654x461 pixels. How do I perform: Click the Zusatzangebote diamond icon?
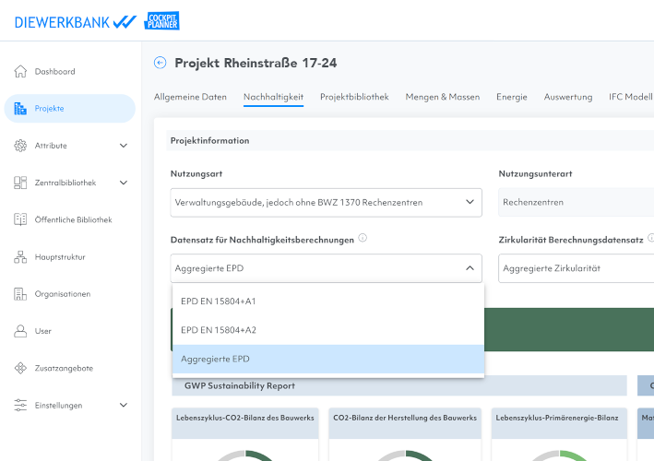pos(20,368)
